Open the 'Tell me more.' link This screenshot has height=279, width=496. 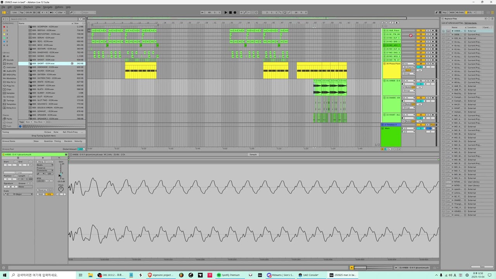470,23
